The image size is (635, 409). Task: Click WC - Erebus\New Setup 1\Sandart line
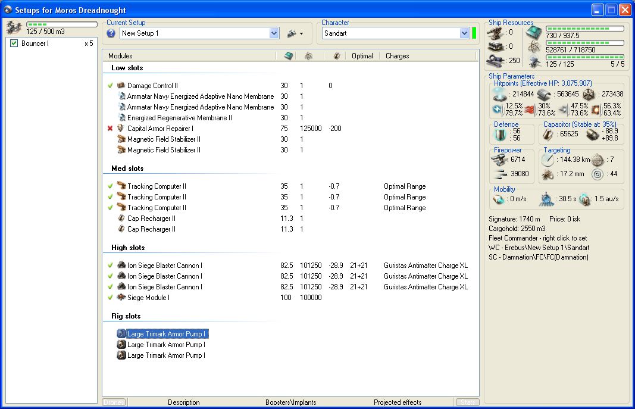point(539,248)
